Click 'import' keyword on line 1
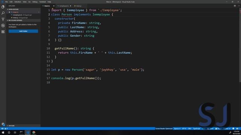 coord(56,10)
